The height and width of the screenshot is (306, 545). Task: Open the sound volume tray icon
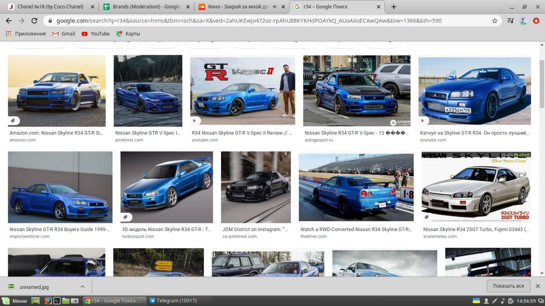pyautogui.click(x=502, y=301)
